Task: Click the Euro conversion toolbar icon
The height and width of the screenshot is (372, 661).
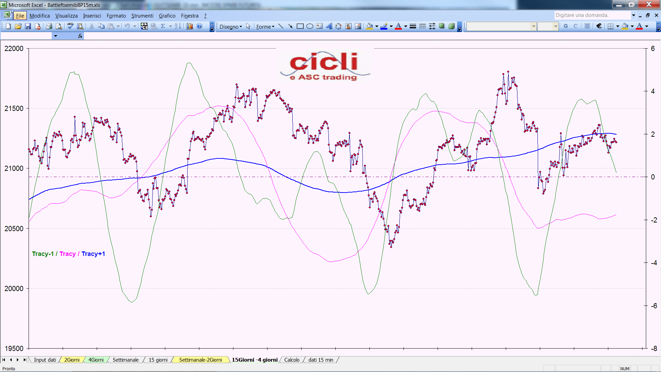Action: 144,26
